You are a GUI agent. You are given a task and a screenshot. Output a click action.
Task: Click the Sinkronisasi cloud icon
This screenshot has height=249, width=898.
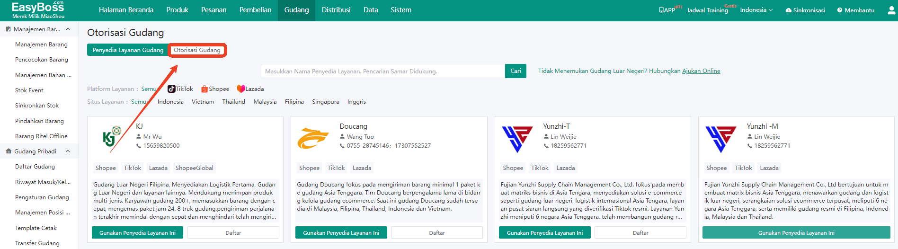coord(789,10)
